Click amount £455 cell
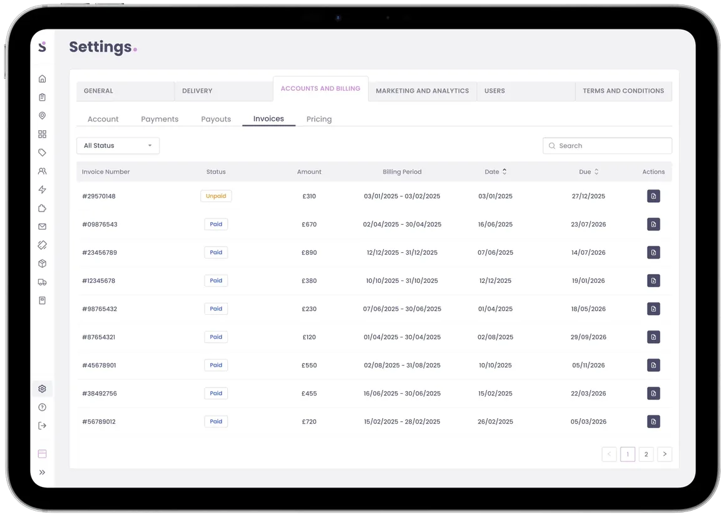This screenshot has width=726, height=517. (309, 394)
